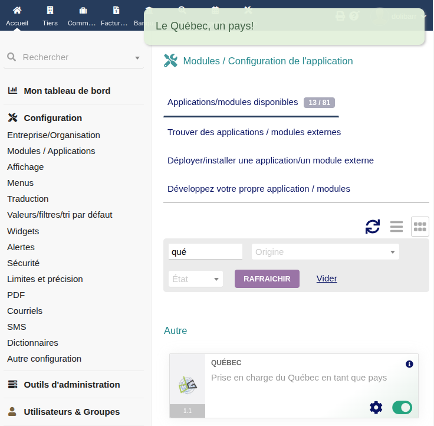Screen dimensions: 434x426
Task: Open the Tiers building icon menu
Action: coord(50,15)
